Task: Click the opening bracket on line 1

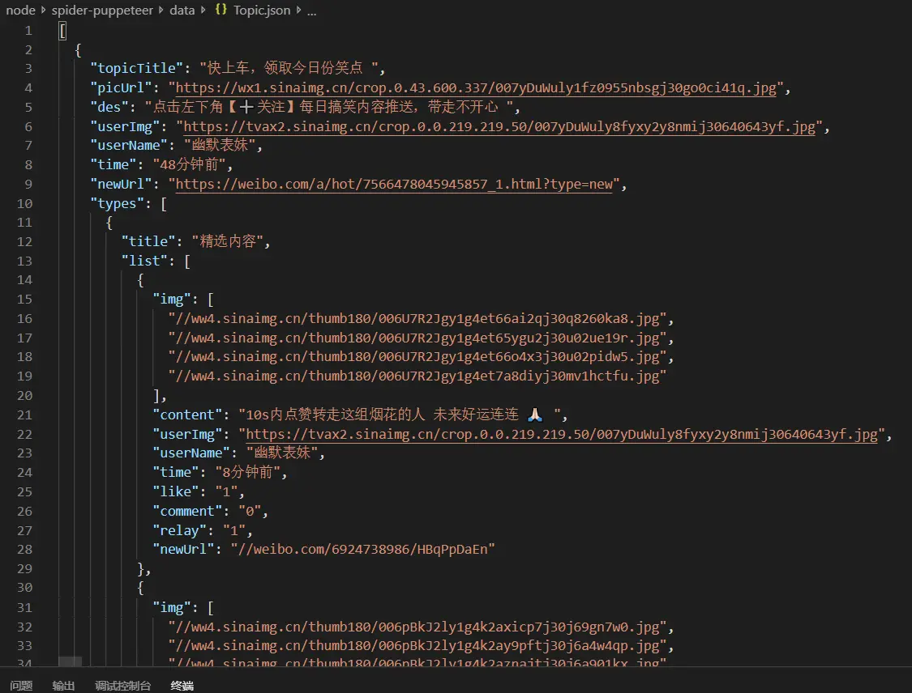Action: click(x=62, y=30)
